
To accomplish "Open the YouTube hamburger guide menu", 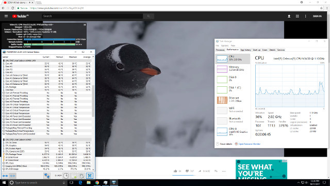I will pyautogui.click(x=6, y=16).
